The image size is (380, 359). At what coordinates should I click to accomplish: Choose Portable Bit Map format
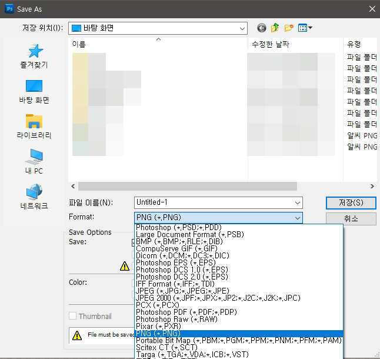click(x=239, y=340)
